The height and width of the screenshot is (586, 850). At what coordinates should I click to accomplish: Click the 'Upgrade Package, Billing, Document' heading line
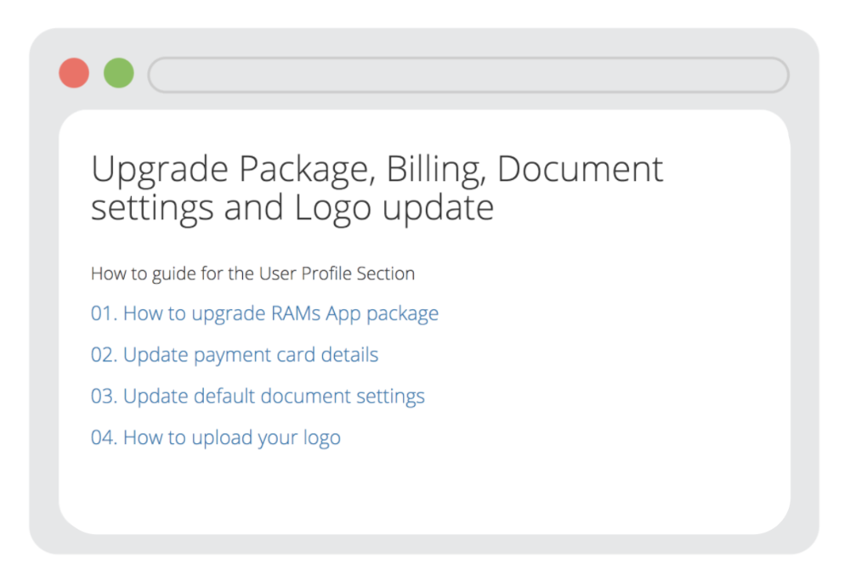click(x=377, y=170)
